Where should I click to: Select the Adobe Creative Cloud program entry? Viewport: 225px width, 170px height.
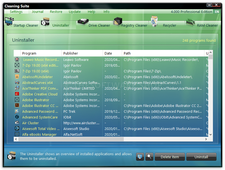(x=40, y=94)
